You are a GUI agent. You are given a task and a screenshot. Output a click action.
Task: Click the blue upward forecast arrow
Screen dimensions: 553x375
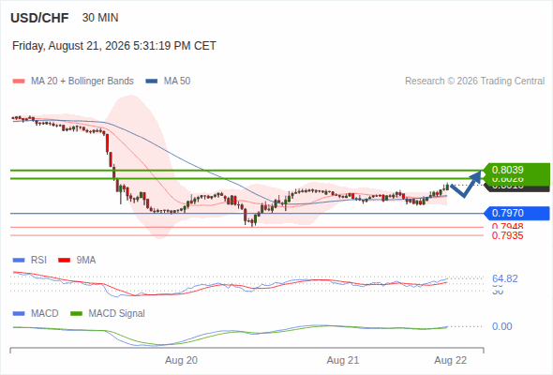tap(466, 184)
